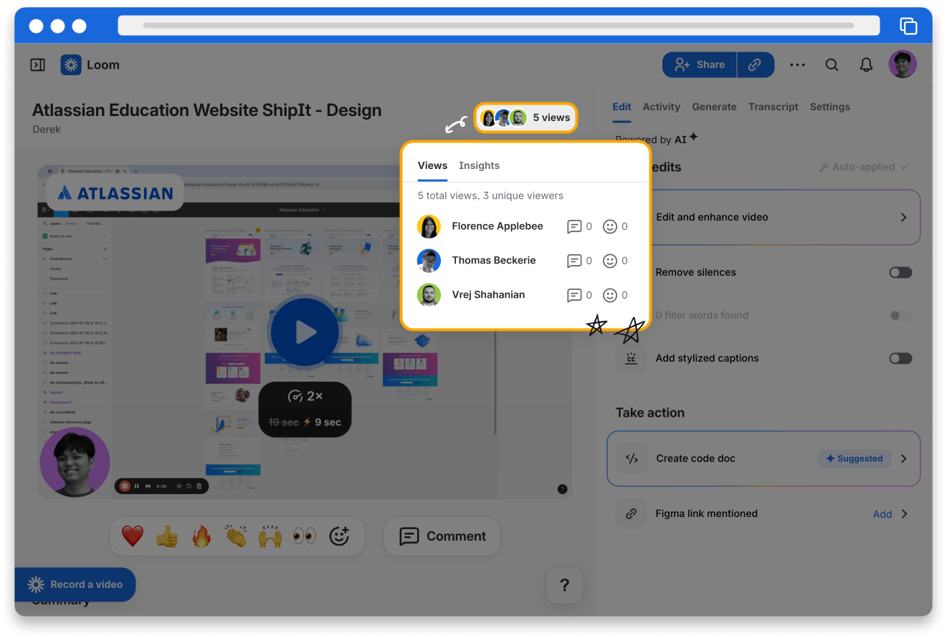Click the Comment button

(442, 536)
